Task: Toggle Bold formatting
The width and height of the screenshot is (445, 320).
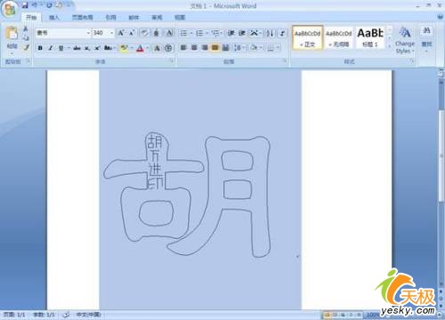Action: coord(40,48)
